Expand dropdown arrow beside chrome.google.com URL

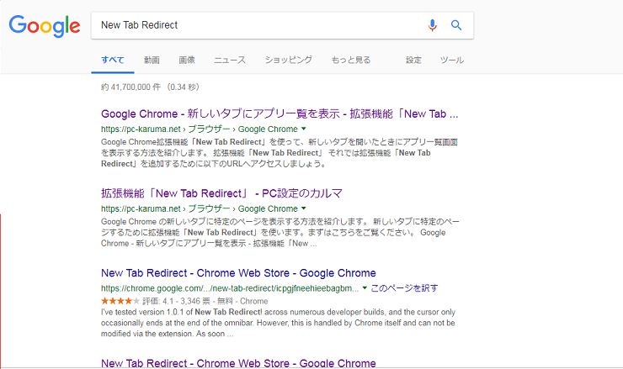(x=365, y=288)
